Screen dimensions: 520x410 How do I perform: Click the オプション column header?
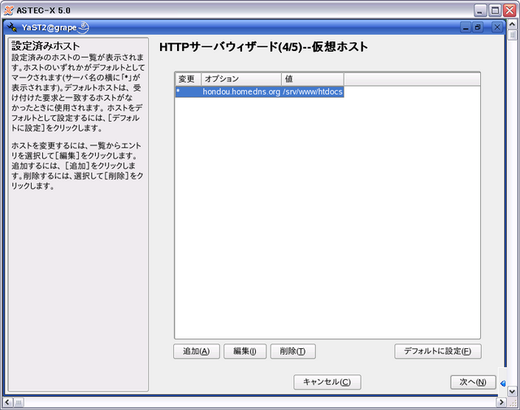[241, 80]
